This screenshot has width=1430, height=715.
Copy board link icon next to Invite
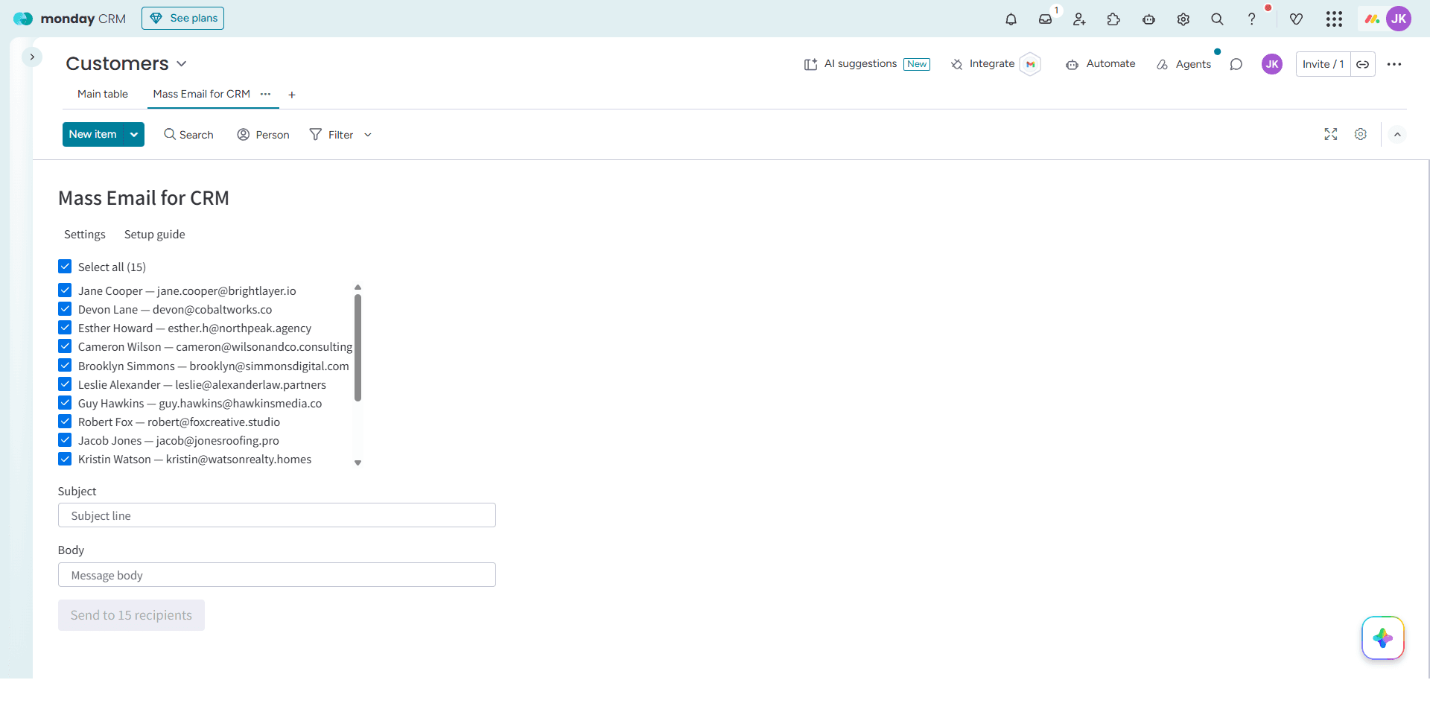point(1362,64)
